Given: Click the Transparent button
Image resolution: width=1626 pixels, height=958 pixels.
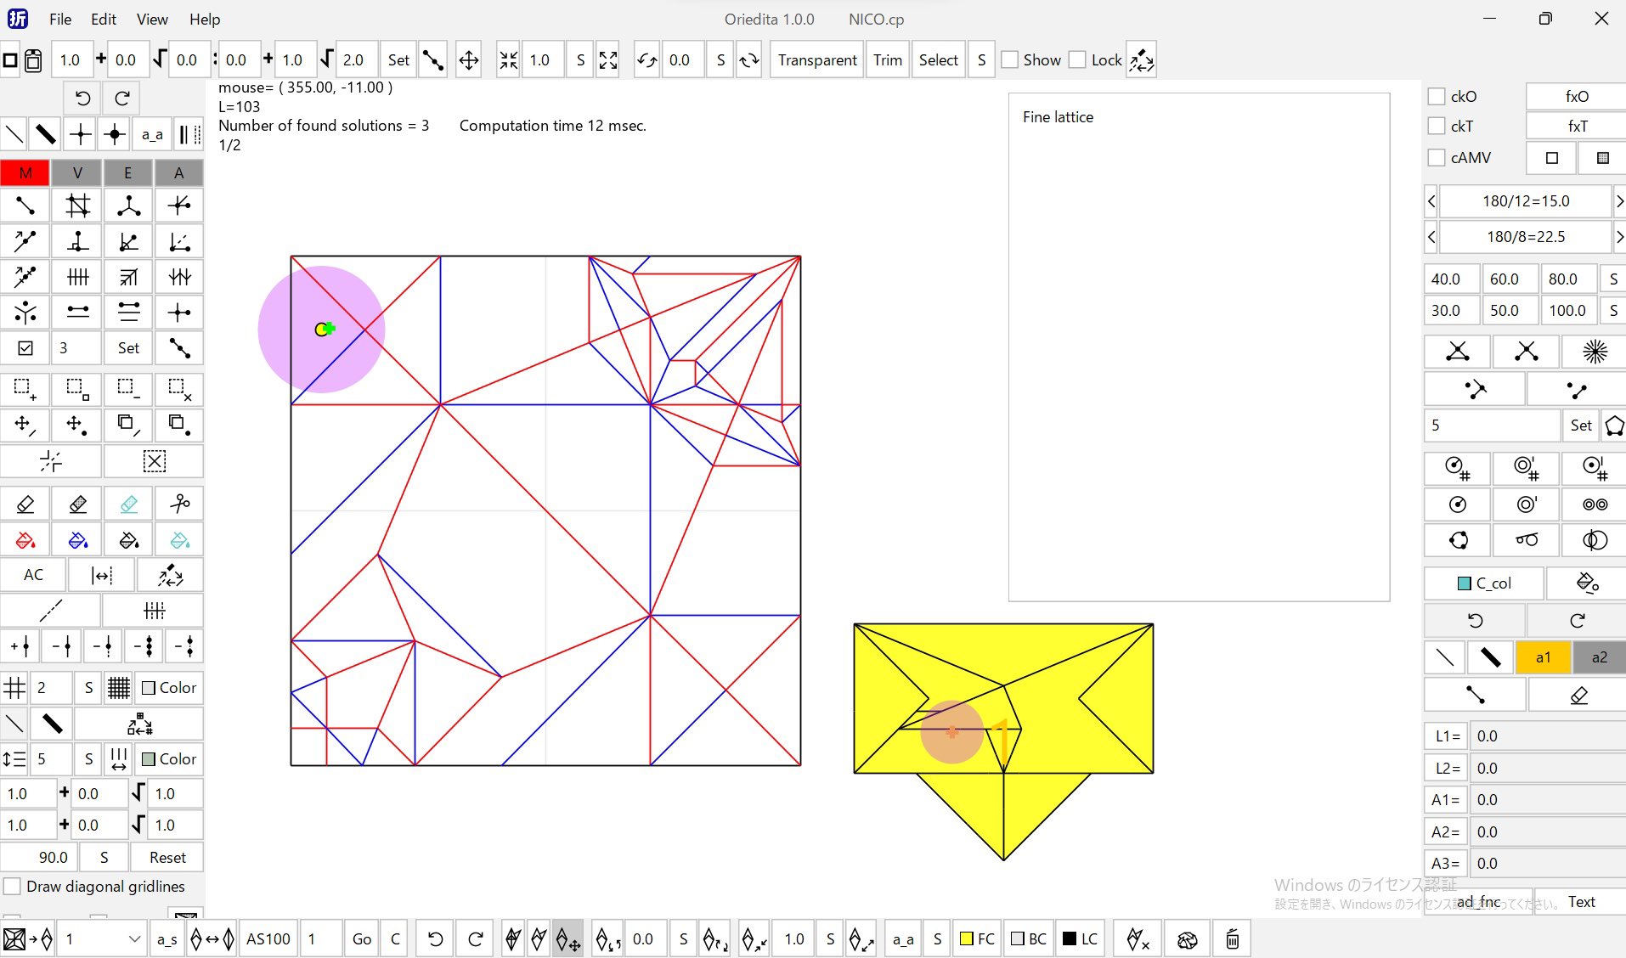Looking at the screenshot, I should 817,60.
